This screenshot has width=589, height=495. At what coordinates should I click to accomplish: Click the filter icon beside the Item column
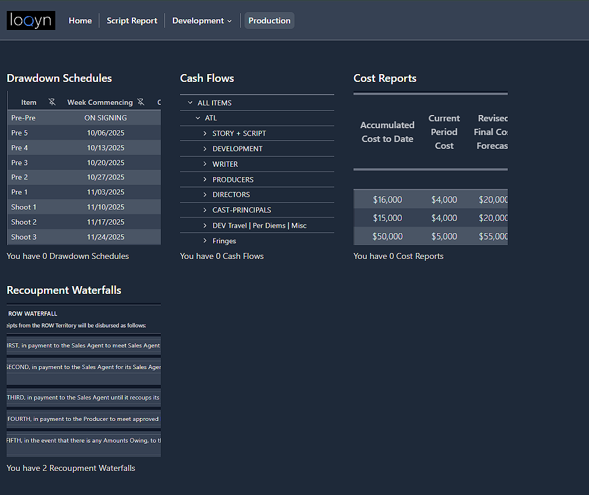click(x=52, y=102)
